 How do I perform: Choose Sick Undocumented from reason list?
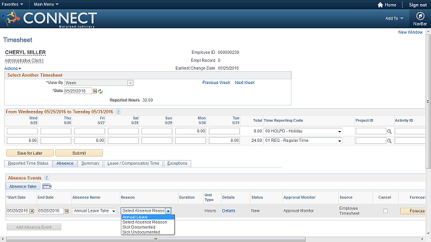coord(148,232)
